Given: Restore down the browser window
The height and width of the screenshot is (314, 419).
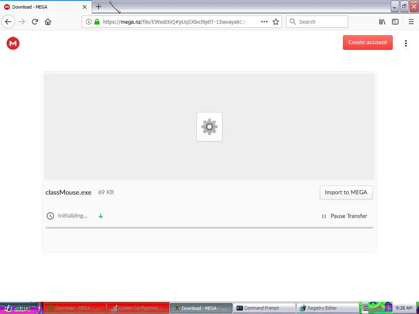Looking at the screenshot, I should tap(404, 7).
